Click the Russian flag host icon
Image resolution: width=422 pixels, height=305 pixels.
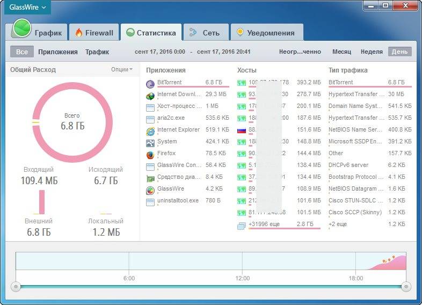[242, 130]
